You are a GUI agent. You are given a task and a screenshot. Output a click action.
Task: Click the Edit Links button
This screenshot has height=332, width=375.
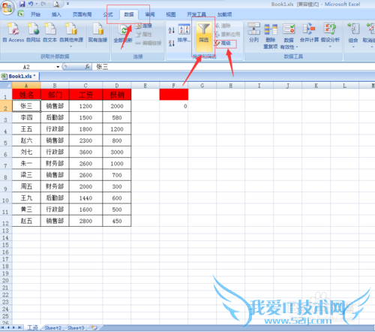coord(148,43)
